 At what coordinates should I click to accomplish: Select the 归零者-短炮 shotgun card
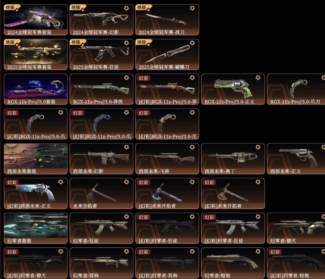point(233,263)
